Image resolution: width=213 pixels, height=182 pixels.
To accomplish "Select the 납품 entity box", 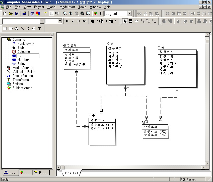I will coord(102,131).
